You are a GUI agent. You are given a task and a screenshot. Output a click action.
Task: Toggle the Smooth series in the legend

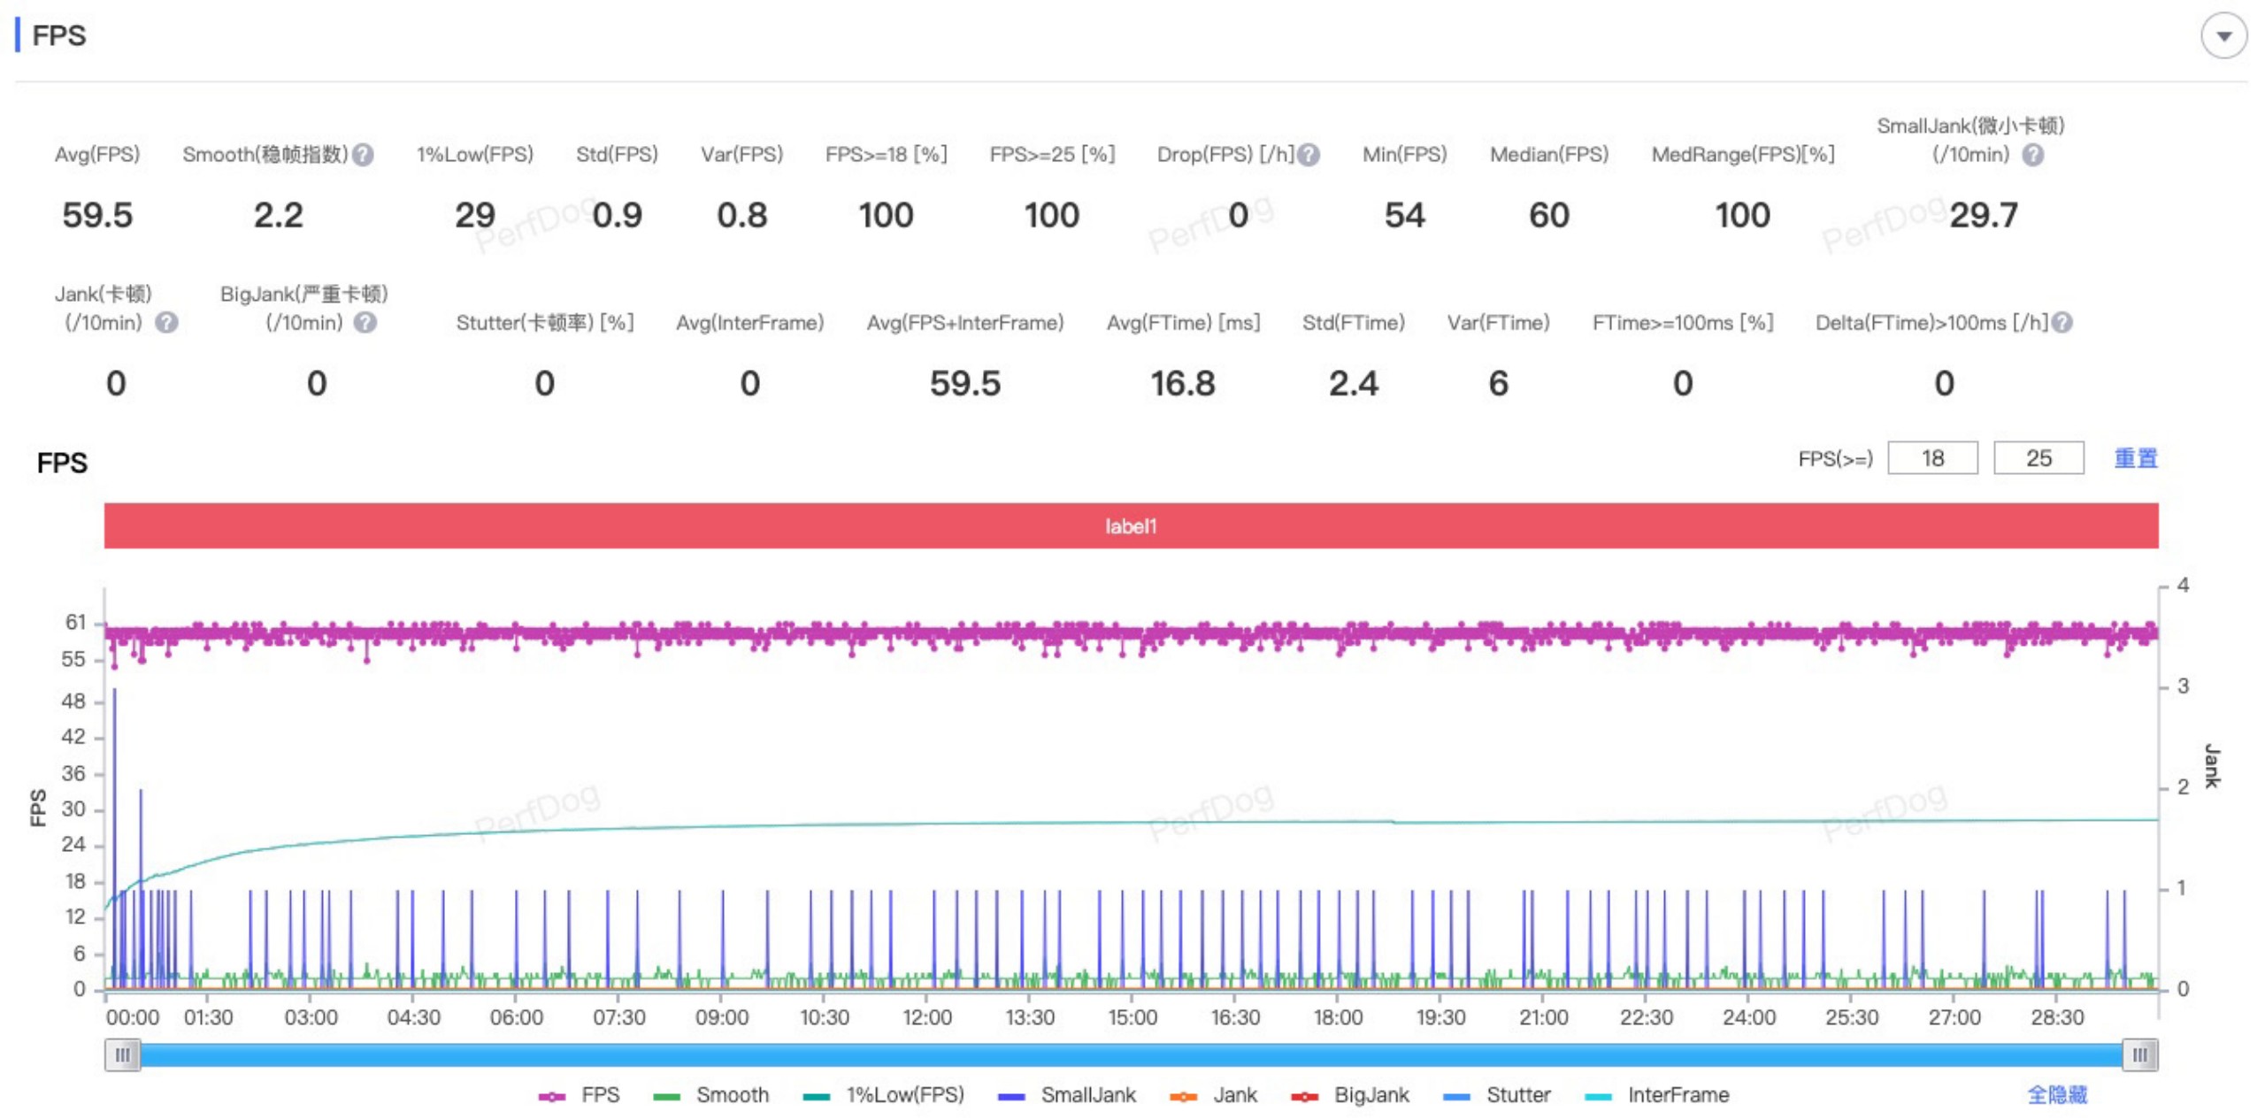(710, 1095)
